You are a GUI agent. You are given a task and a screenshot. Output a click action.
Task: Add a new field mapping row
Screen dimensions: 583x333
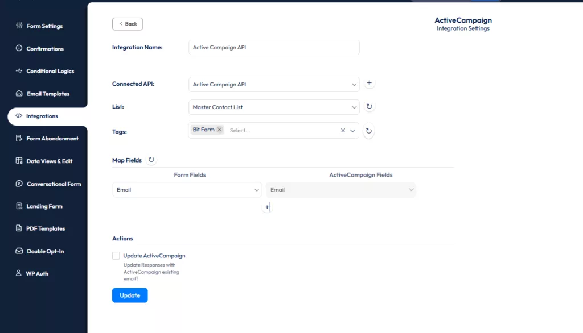(267, 207)
